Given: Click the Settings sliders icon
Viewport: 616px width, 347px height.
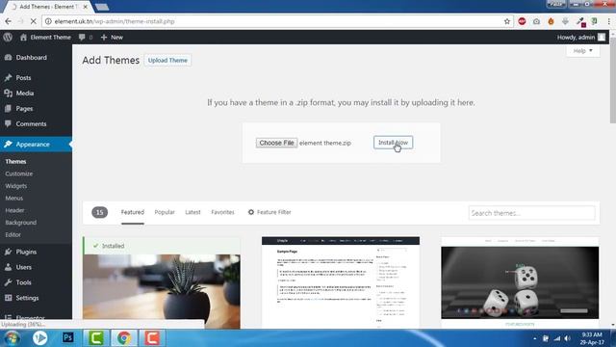Looking at the screenshot, I should [8, 298].
